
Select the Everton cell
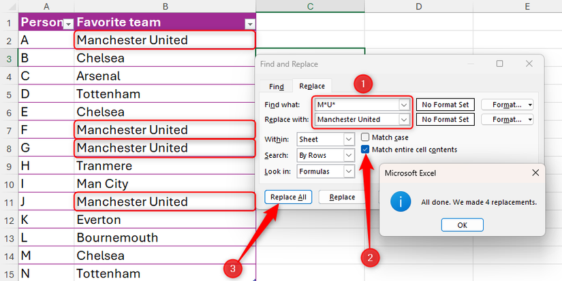165,220
